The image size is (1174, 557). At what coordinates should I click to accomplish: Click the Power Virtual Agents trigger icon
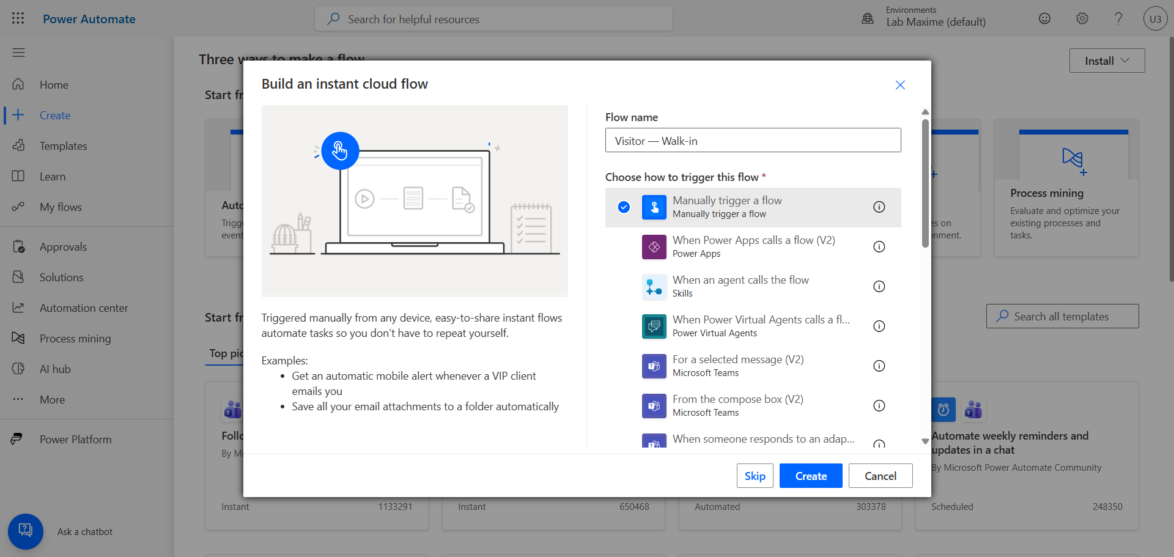[x=654, y=326]
